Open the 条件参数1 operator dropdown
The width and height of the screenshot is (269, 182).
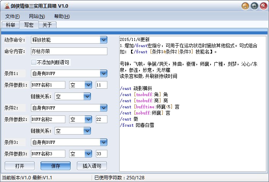pos(88,85)
